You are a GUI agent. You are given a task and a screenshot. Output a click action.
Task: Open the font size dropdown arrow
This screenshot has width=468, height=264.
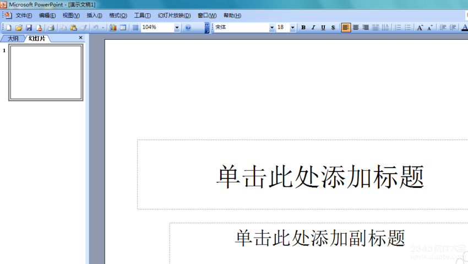(x=292, y=28)
